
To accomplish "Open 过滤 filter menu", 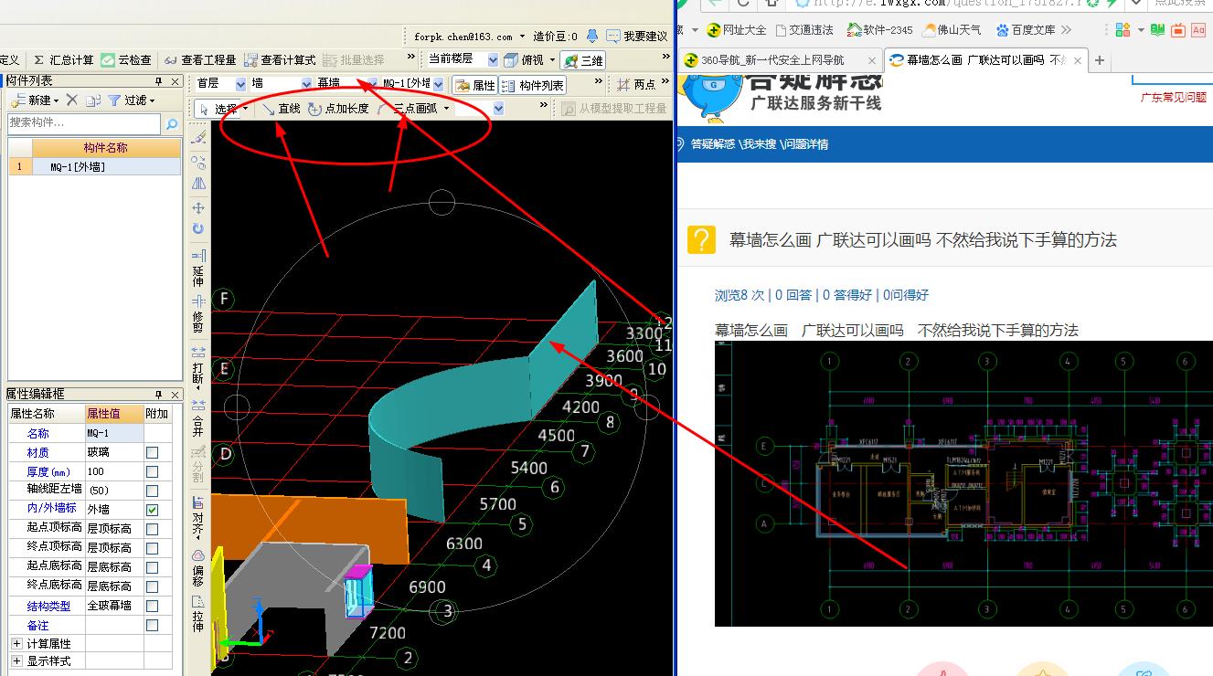I will pos(133,100).
